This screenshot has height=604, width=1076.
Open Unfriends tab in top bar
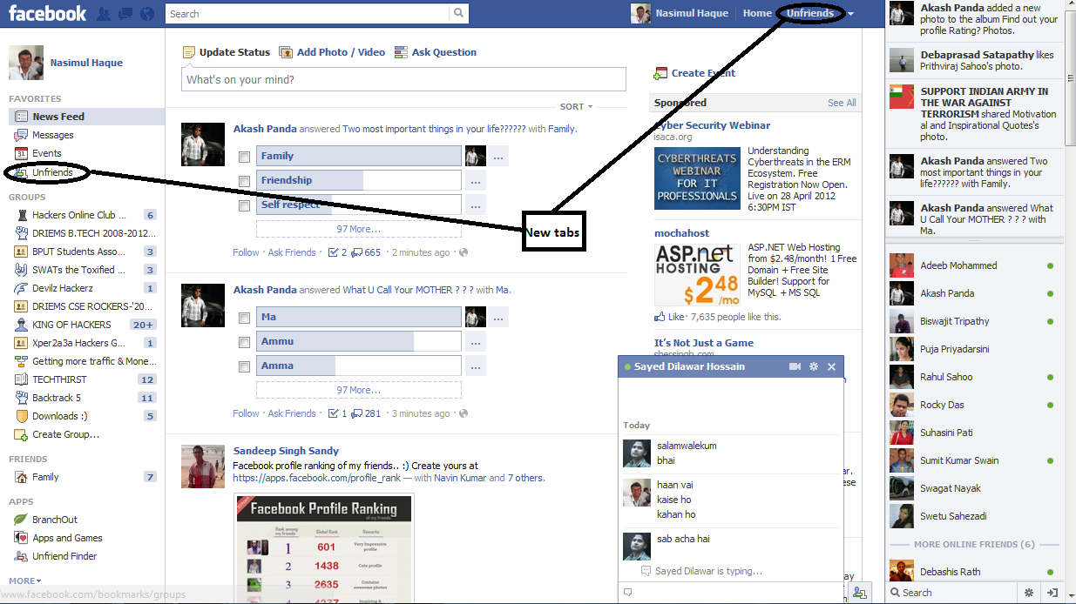809,13
